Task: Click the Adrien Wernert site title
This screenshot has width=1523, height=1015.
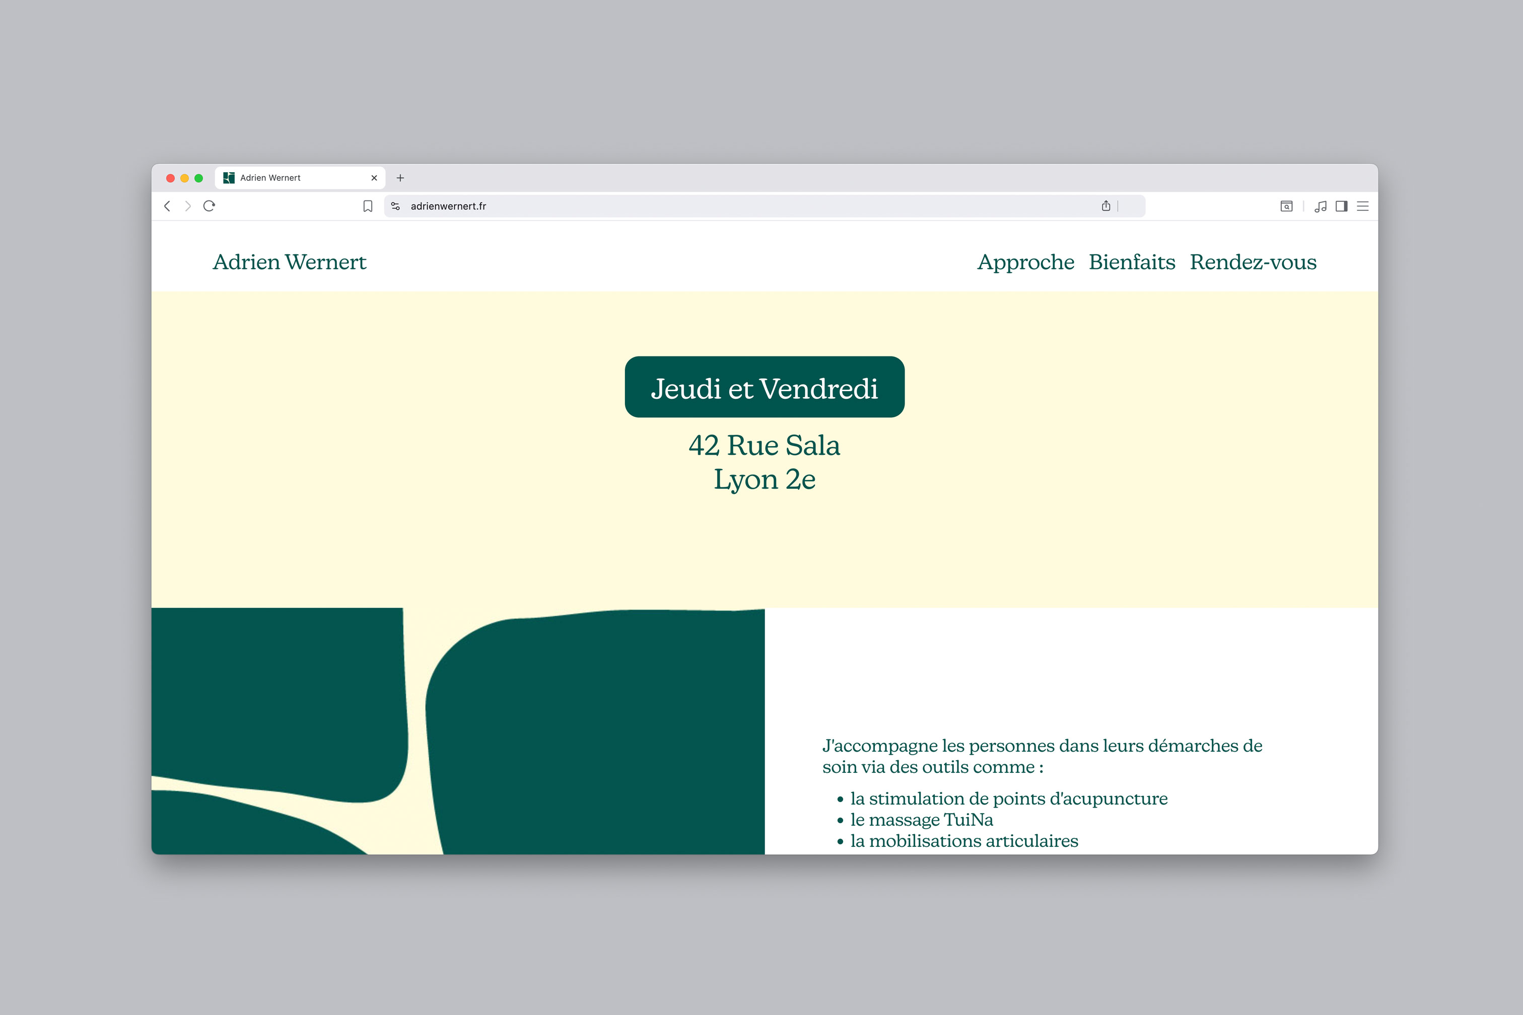Action: [x=290, y=262]
